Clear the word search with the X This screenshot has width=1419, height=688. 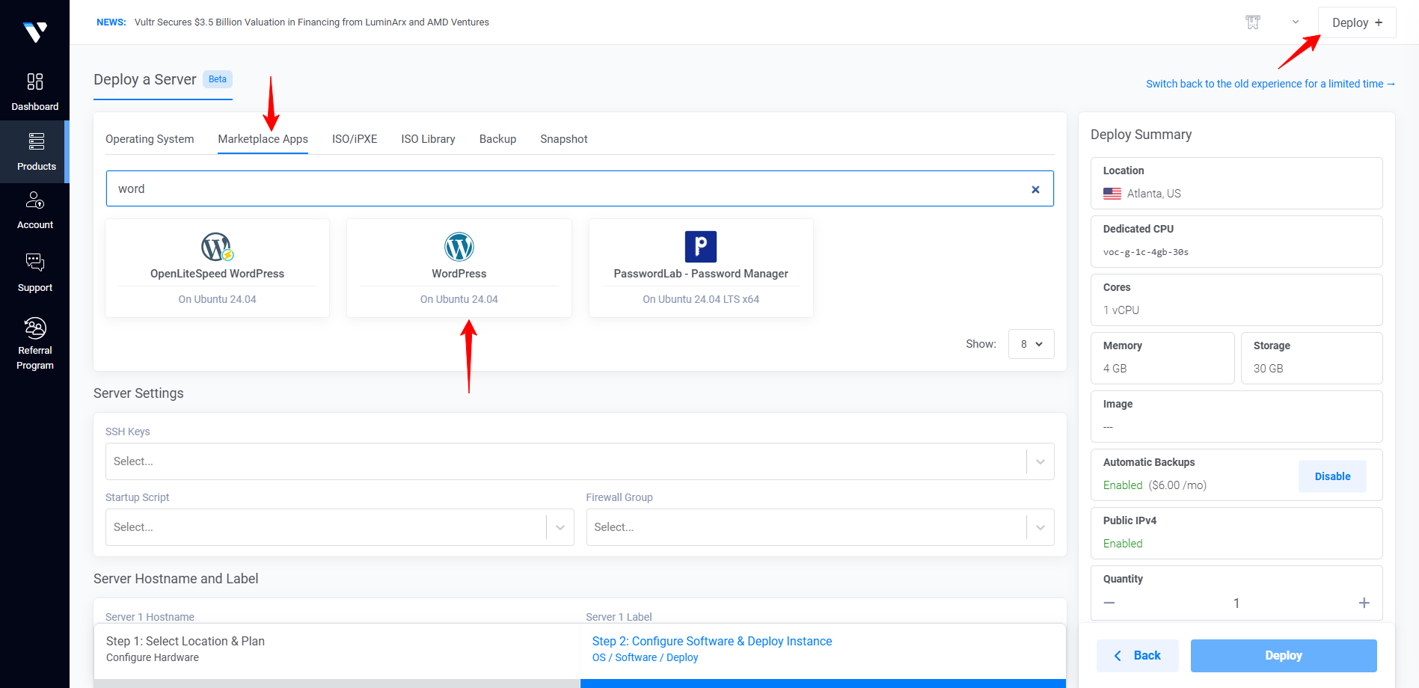(x=1035, y=188)
